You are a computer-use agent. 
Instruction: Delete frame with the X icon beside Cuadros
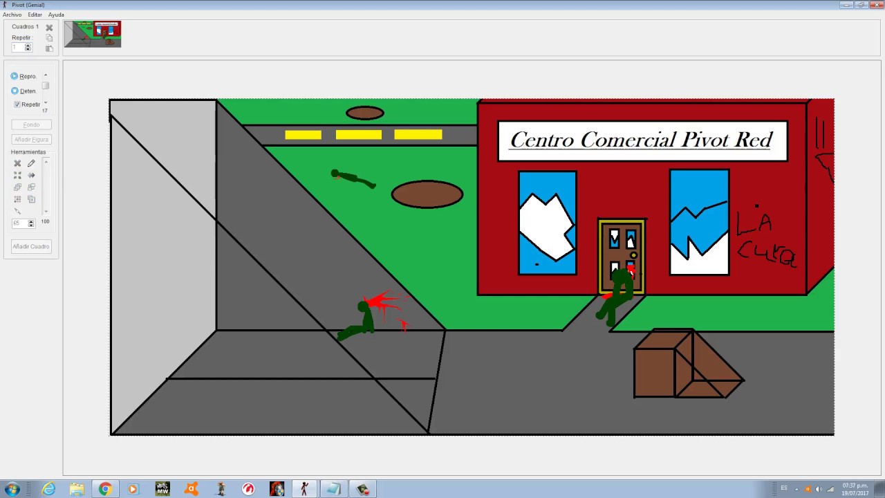49,28
